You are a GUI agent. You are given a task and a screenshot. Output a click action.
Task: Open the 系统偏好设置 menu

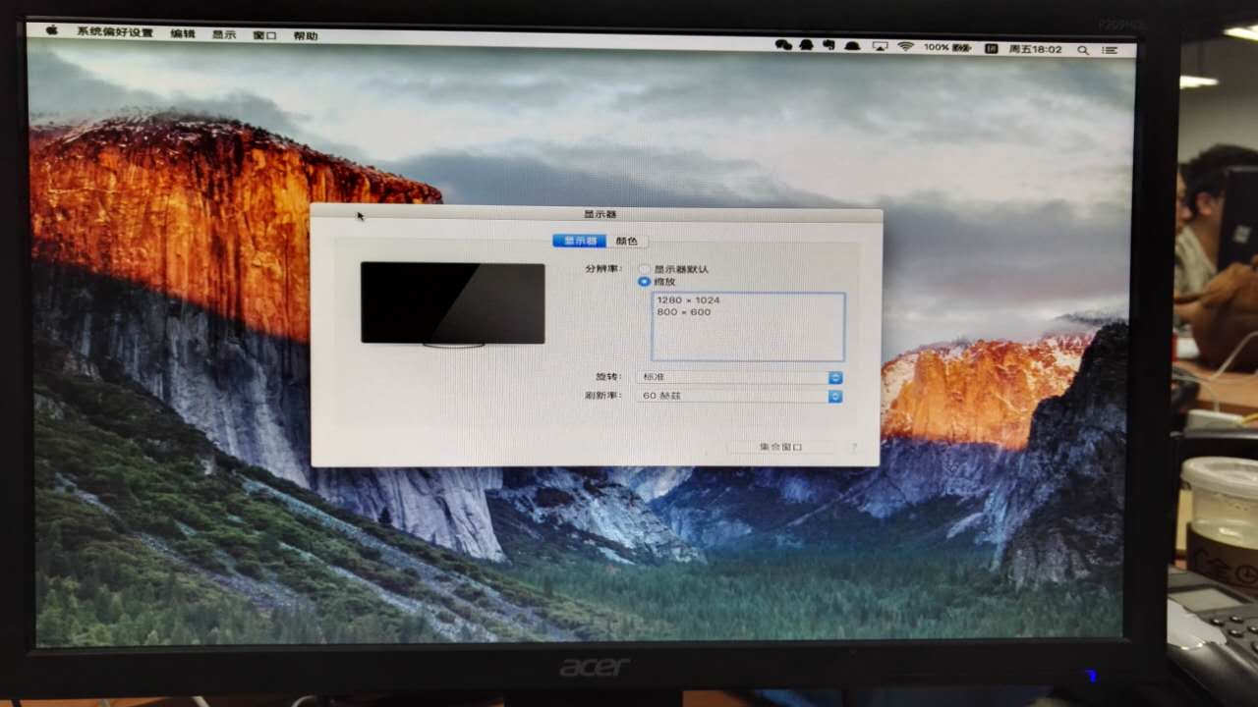[x=115, y=32]
